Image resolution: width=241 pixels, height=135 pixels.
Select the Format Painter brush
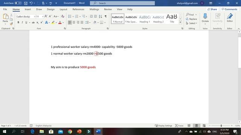(x=11, y=24)
